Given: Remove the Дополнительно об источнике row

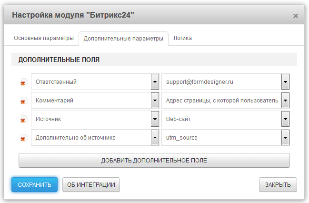Looking at the screenshot, I should (23, 138).
